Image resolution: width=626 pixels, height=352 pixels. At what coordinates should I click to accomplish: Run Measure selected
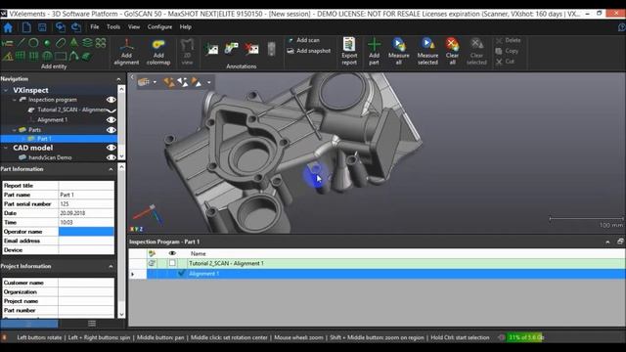(x=427, y=51)
